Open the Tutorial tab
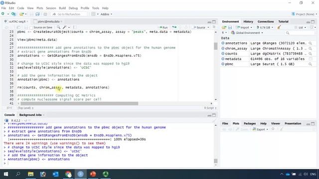The image size is (319, 179). point(283,21)
